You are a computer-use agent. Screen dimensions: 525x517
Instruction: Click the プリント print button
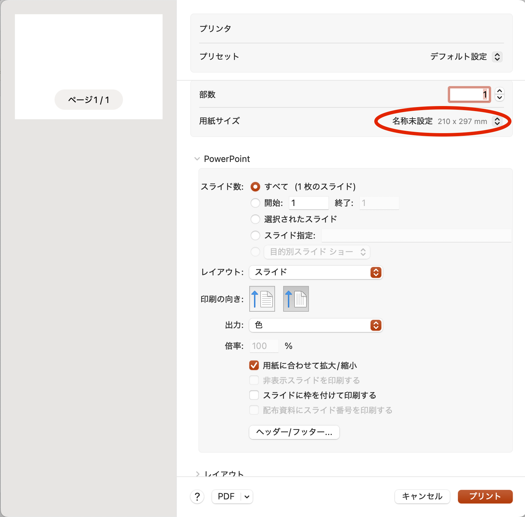pyautogui.click(x=485, y=497)
